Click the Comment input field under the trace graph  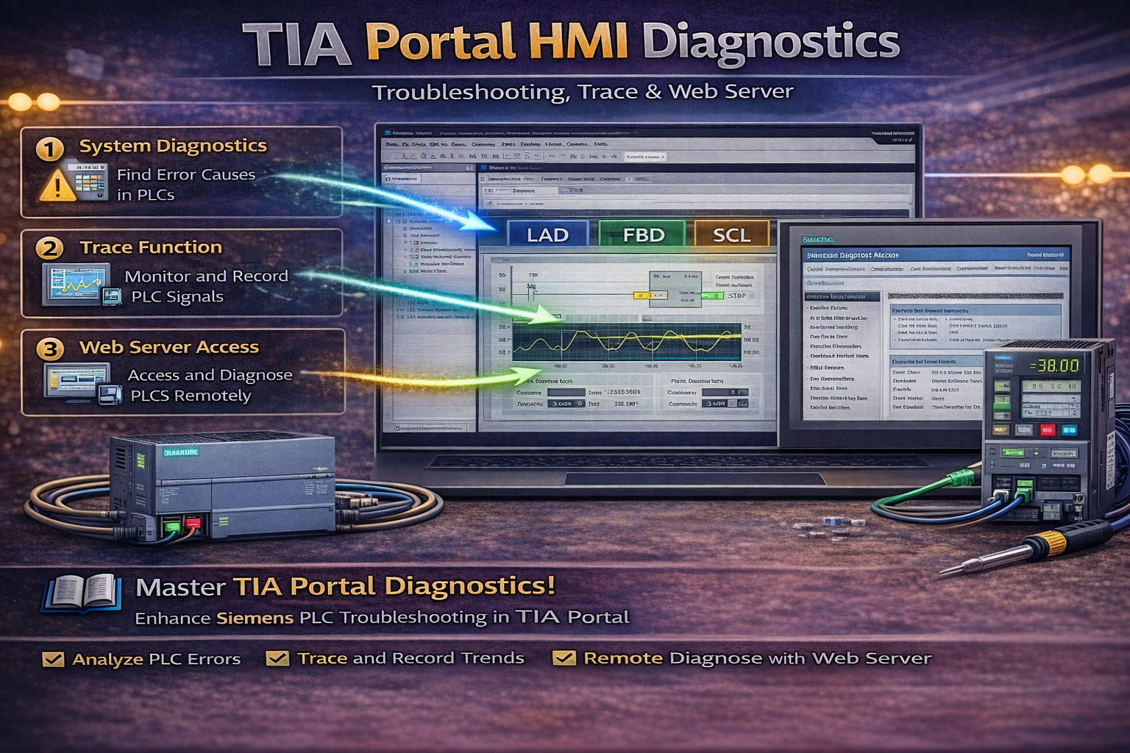(x=566, y=392)
